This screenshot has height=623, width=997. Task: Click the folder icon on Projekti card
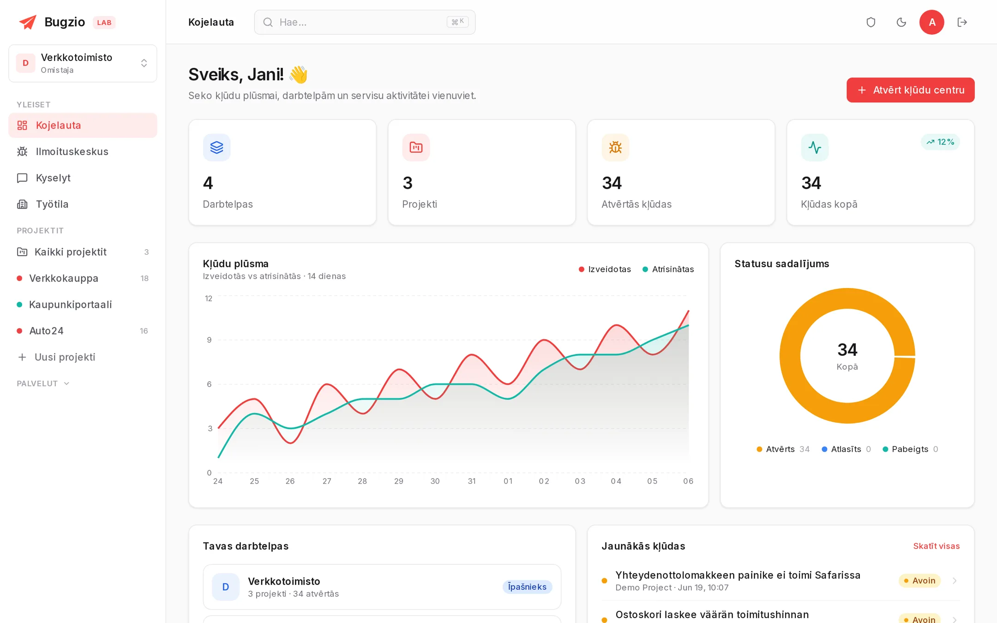(416, 147)
